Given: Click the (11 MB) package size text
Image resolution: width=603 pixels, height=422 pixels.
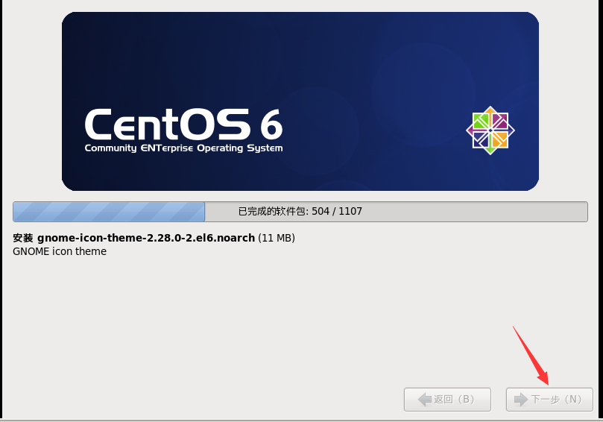Looking at the screenshot, I should (x=276, y=238).
